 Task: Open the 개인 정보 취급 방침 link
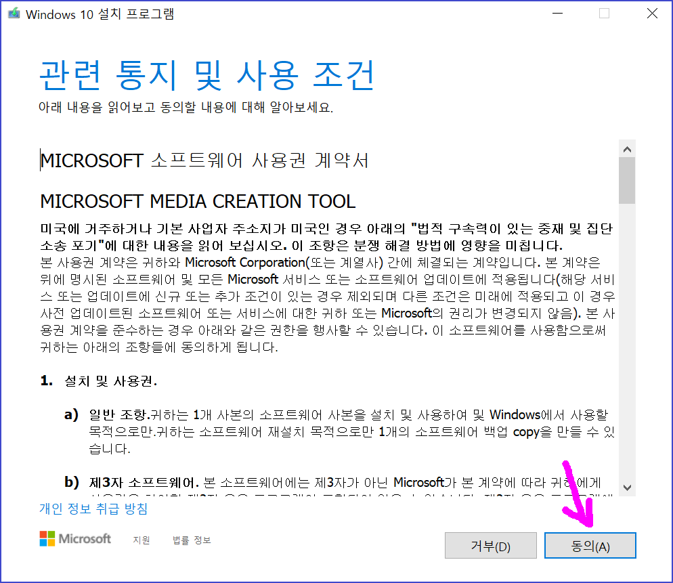tap(93, 509)
